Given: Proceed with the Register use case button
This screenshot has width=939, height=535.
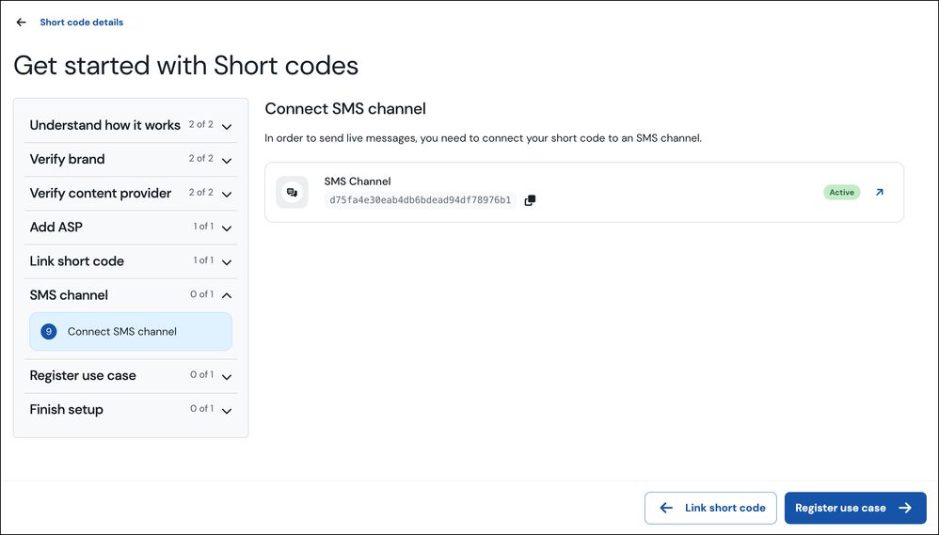Looking at the screenshot, I should tap(855, 508).
